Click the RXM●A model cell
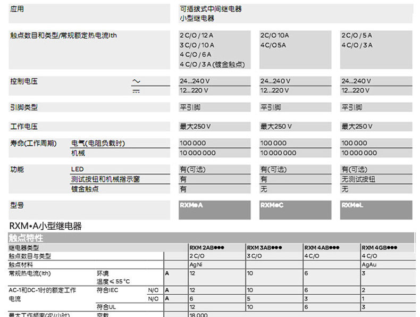The width and height of the screenshot is (420, 317). [x=215, y=210]
